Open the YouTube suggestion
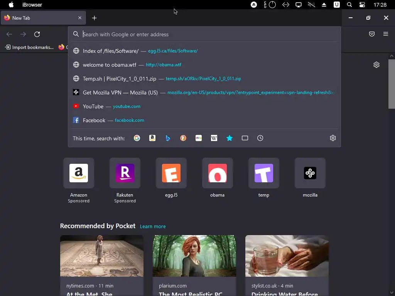The width and height of the screenshot is (395, 296). coord(204,106)
